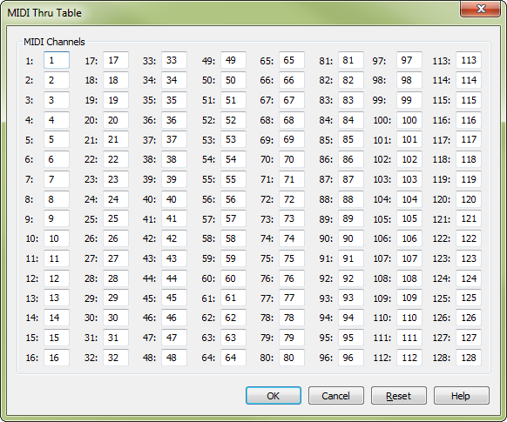Select the channel 64 input field
Viewport: 507px width, 422px height.
(233, 358)
